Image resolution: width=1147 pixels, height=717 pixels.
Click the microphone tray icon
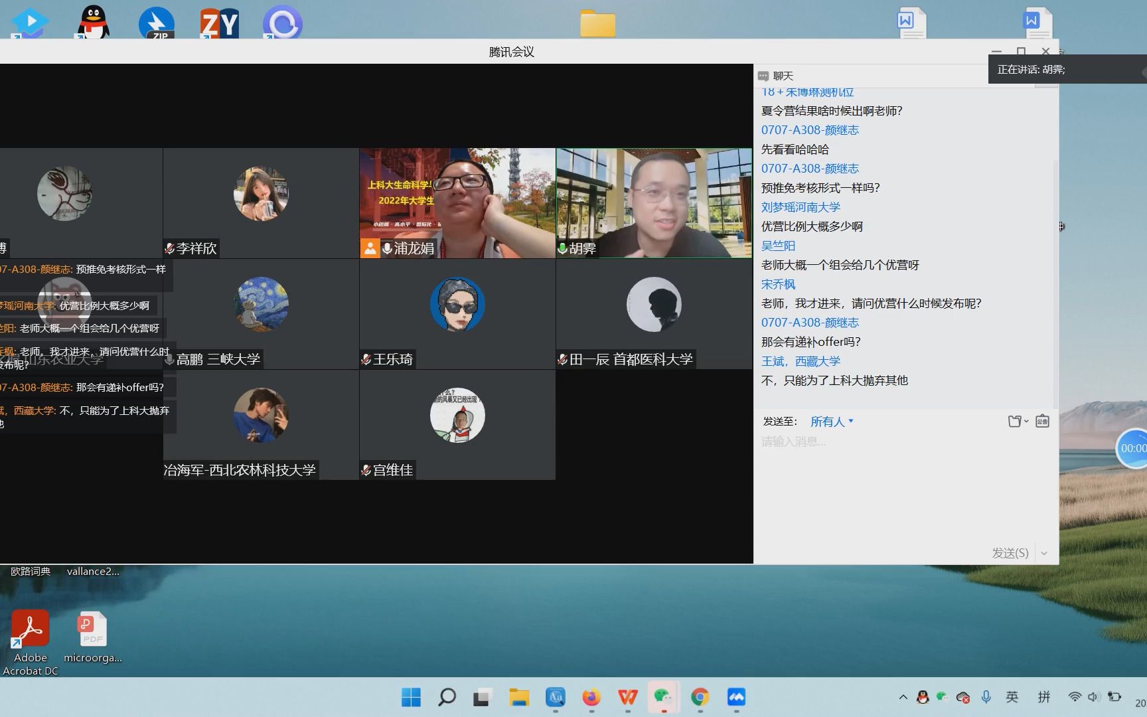click(986, 696)
